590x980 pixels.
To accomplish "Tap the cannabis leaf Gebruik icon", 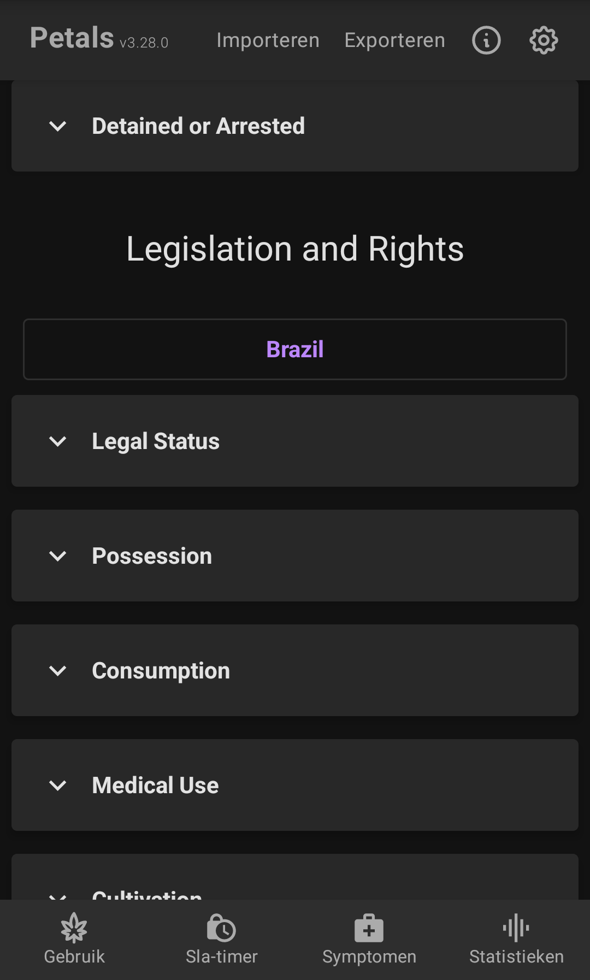I will pyautogui.click(x=74, y=929).
